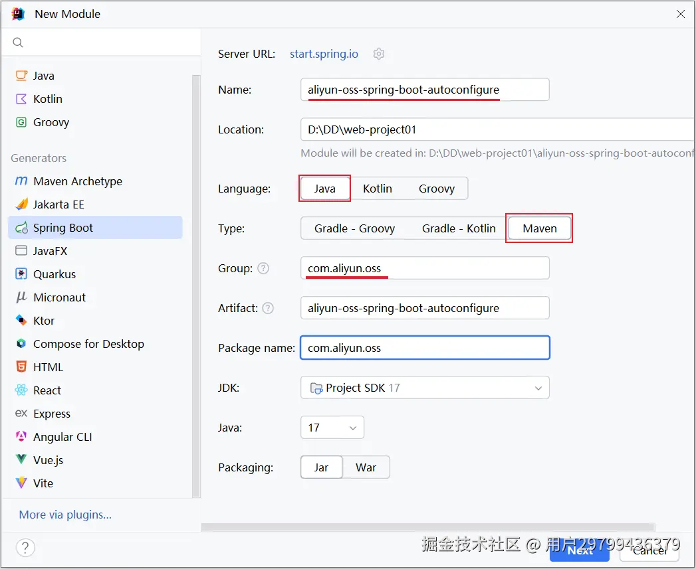Image resolution: width=696 pixels, height=569 pixels.
Task: Select Angular CLI generator
Action: click(x=96, y=437)
